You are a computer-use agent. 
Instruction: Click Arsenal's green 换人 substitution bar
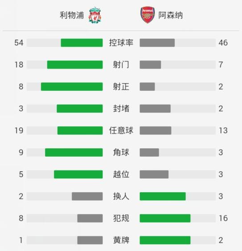(x=163, y=196)
